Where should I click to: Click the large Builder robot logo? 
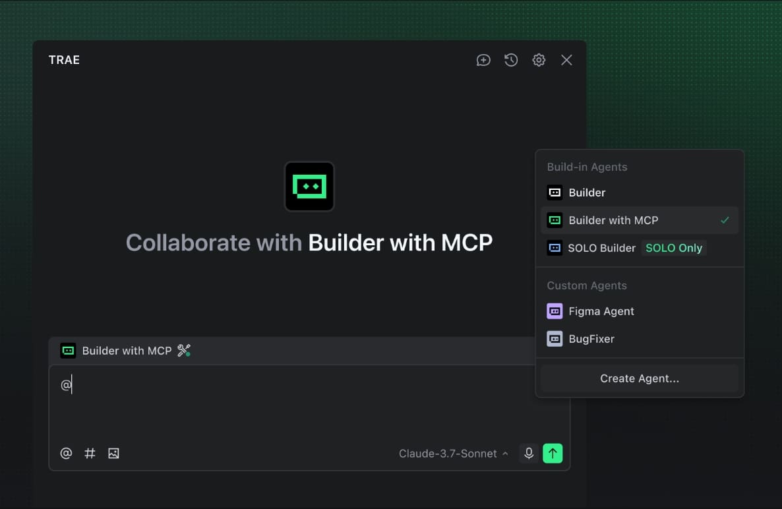pyautogui.click(x=309, y=187)
